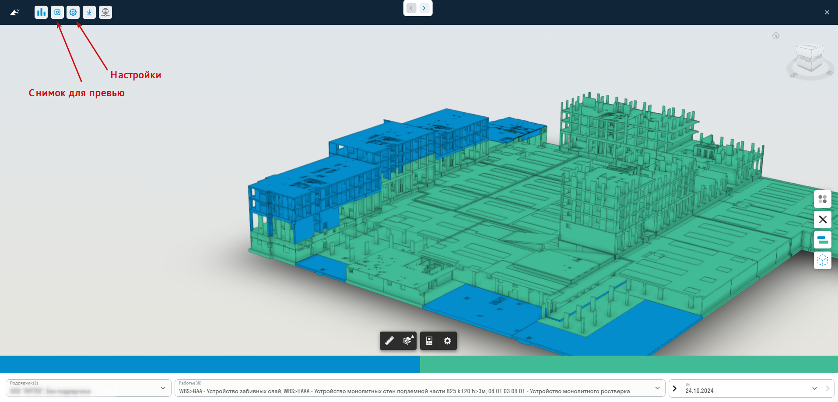Open the section cut tool
This screenshot has width=838, height=402.
coord(408,341)
